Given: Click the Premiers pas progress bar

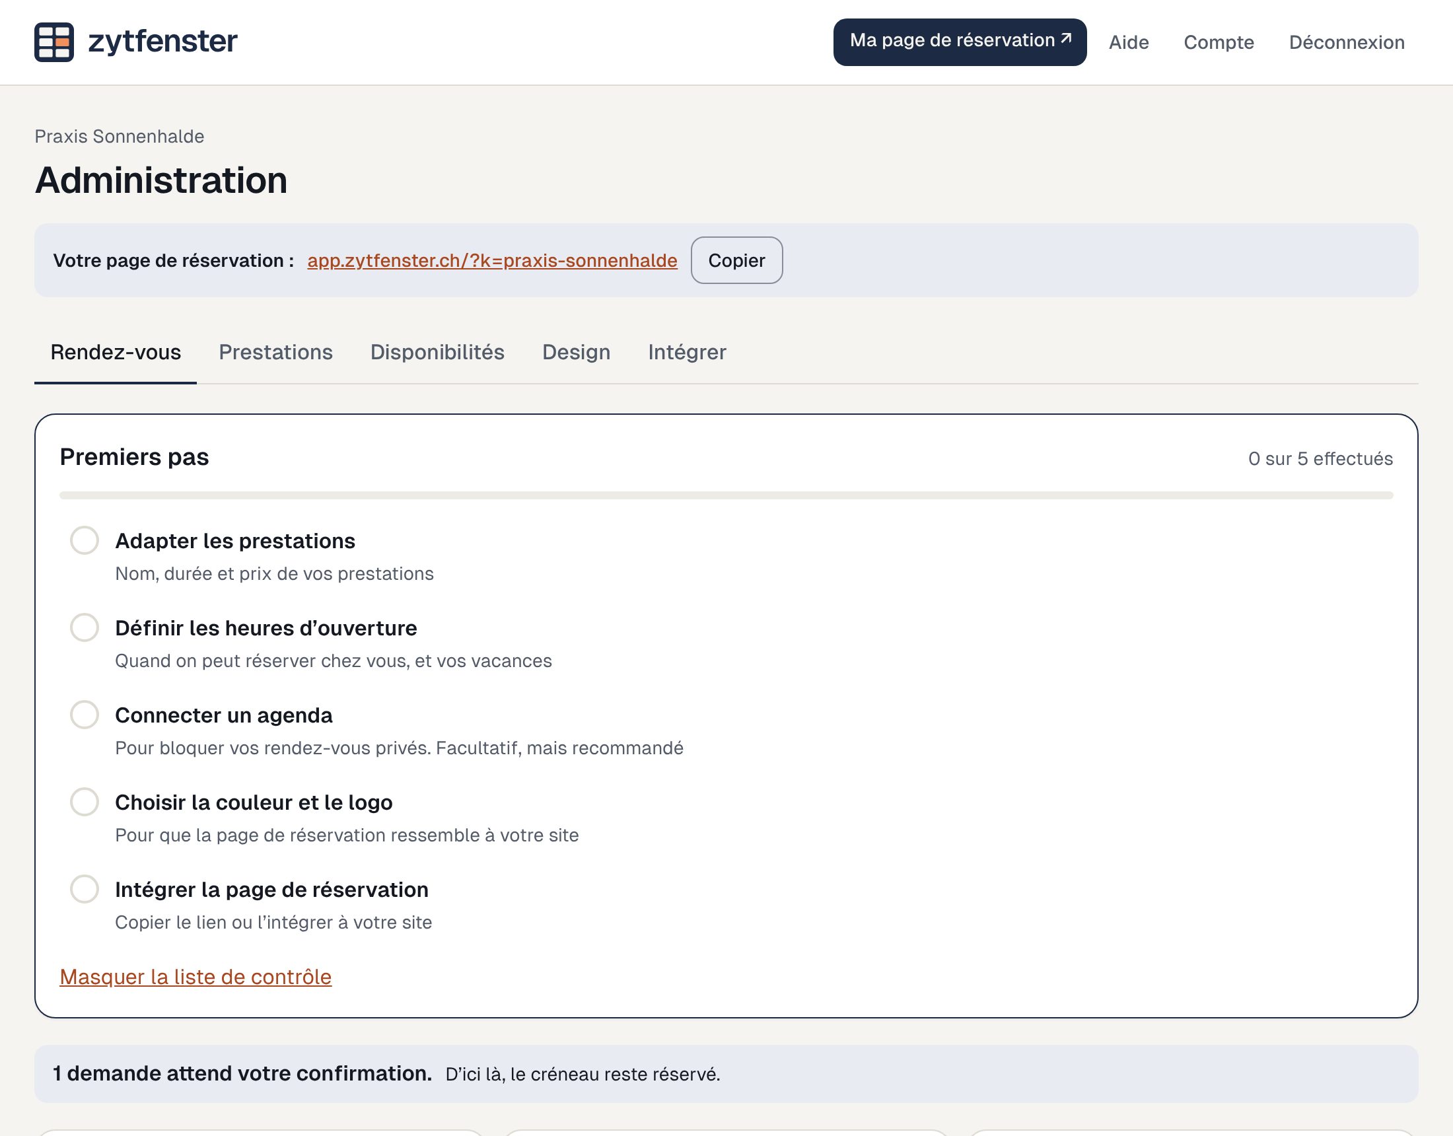Looking at the screenshot, I should click(x=726, y=495).
